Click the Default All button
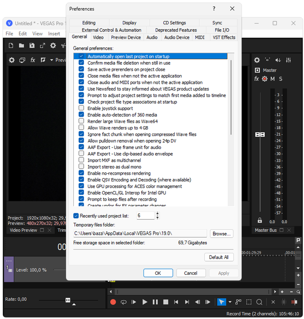The width and height of the screenshot is (304, 319). click(219, 257)
